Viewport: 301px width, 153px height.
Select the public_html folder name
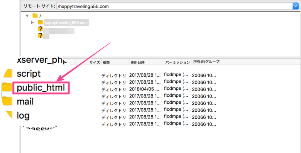(41, 88)
